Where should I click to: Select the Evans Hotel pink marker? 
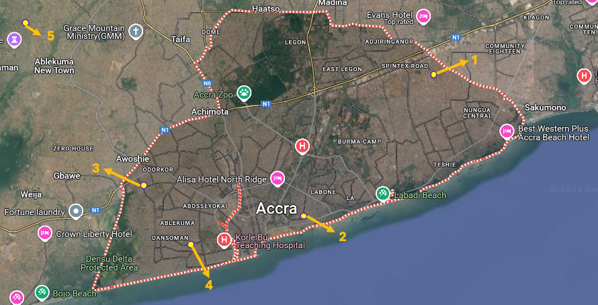pyautogui.click(x=423, y=16)
